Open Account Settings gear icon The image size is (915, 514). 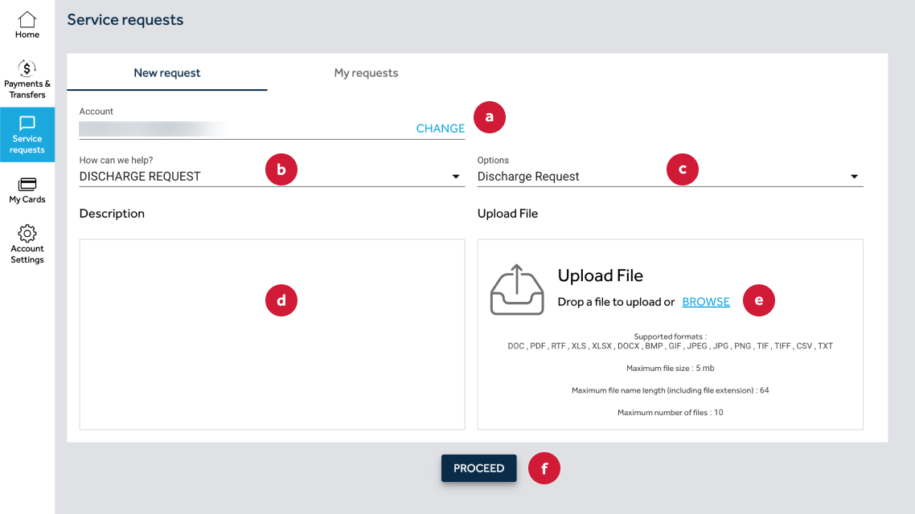(27, 234)
